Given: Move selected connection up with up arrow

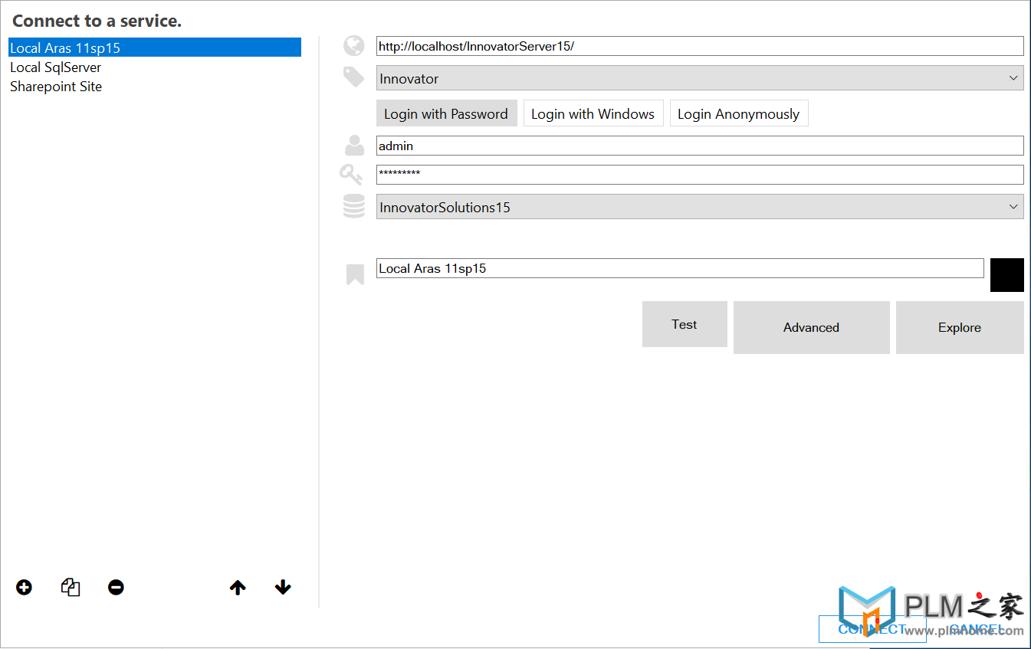Looking at the screenshot, I should [238, 588].
